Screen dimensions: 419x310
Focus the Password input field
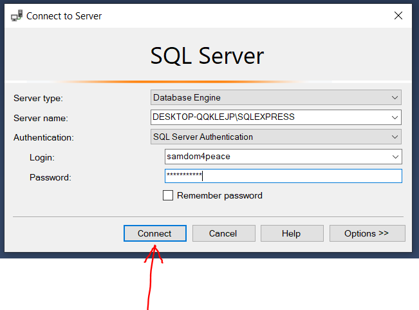point(283,176)
